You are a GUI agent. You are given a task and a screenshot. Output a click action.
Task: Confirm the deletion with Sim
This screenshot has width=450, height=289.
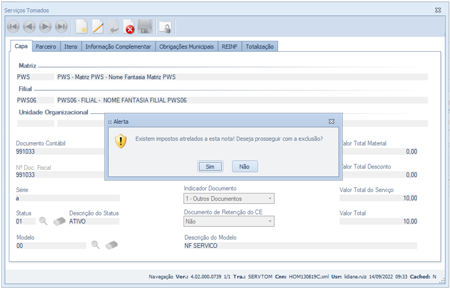point(210,167)
